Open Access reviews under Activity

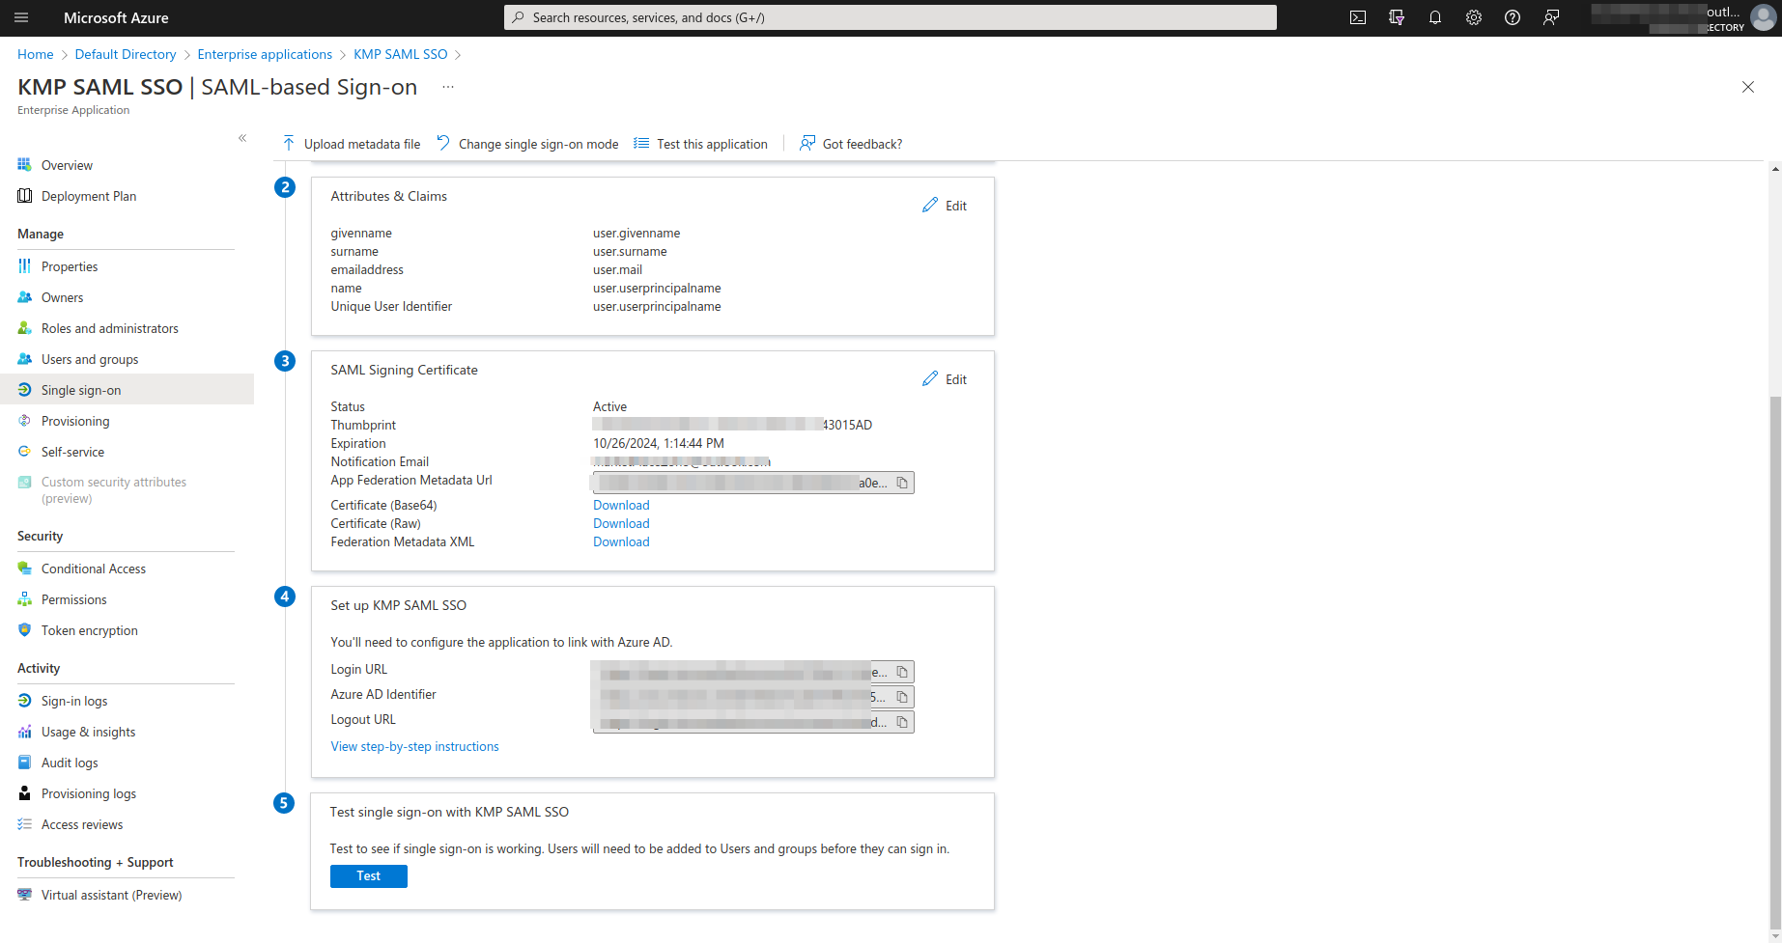click(x=82, y=824)
